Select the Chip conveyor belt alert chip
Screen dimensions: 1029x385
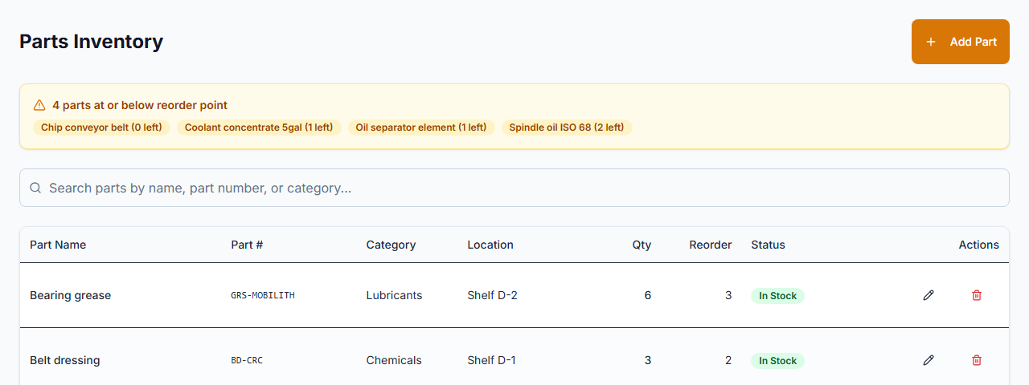(101, 128)
